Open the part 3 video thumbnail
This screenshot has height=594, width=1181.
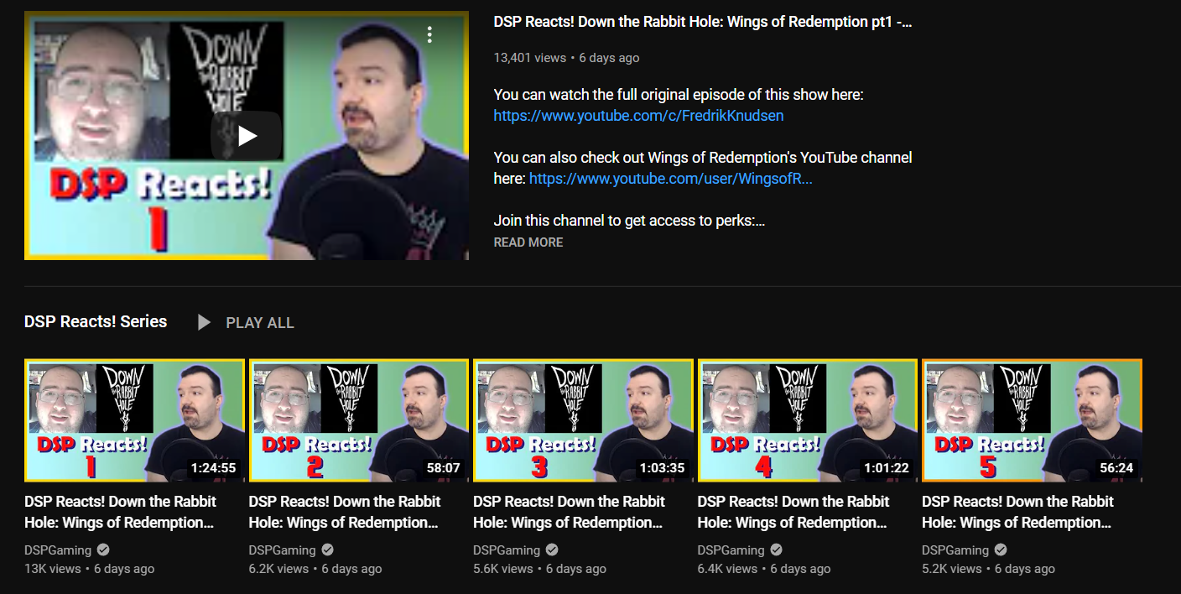[583, 420]
